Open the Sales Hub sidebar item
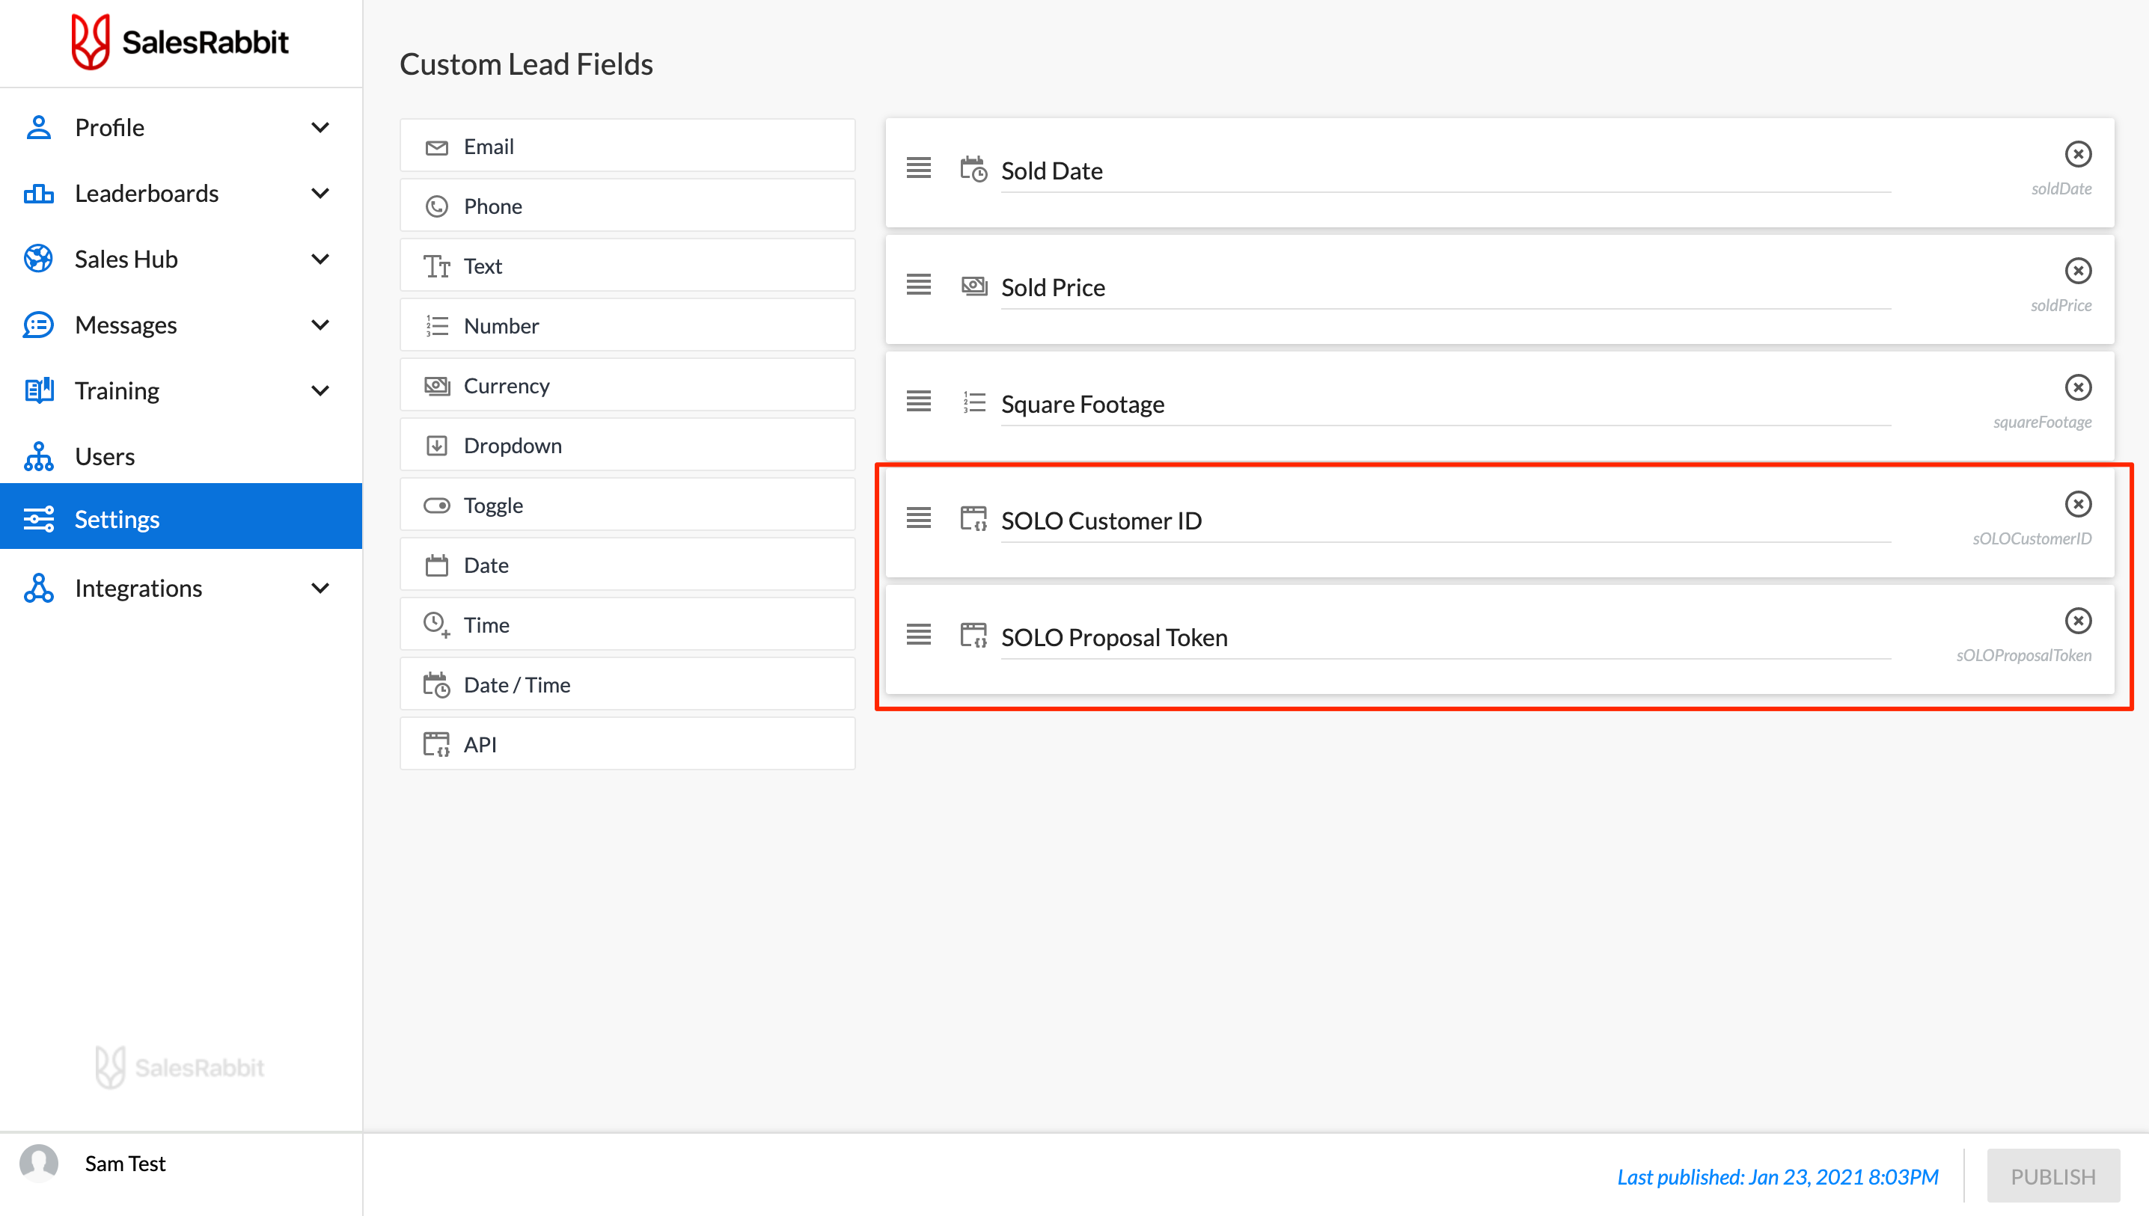2149x1216 pixels. tap(180, 259)
